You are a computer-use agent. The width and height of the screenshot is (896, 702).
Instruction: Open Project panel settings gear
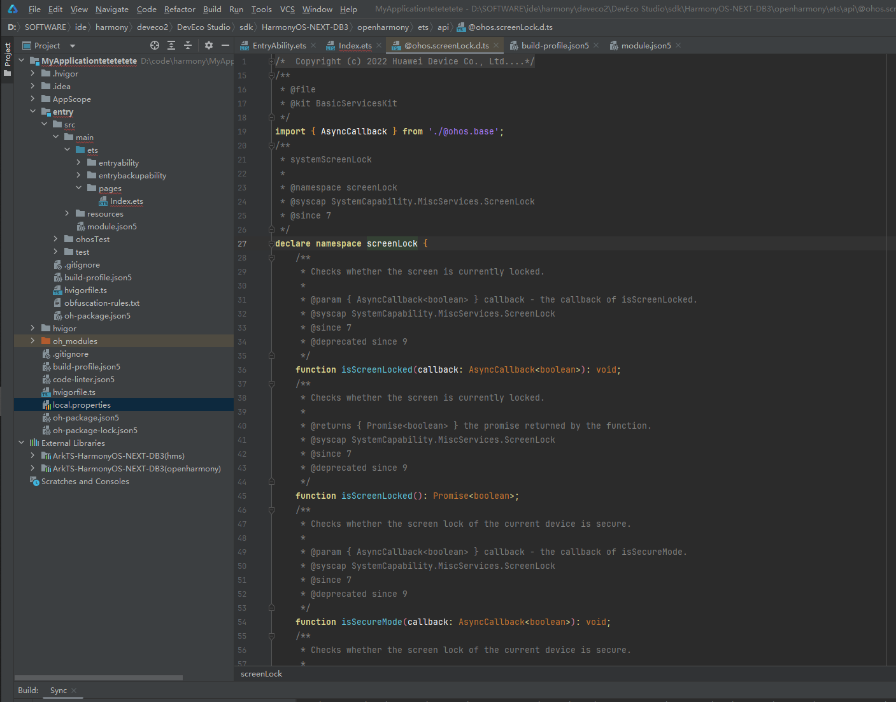209,45
